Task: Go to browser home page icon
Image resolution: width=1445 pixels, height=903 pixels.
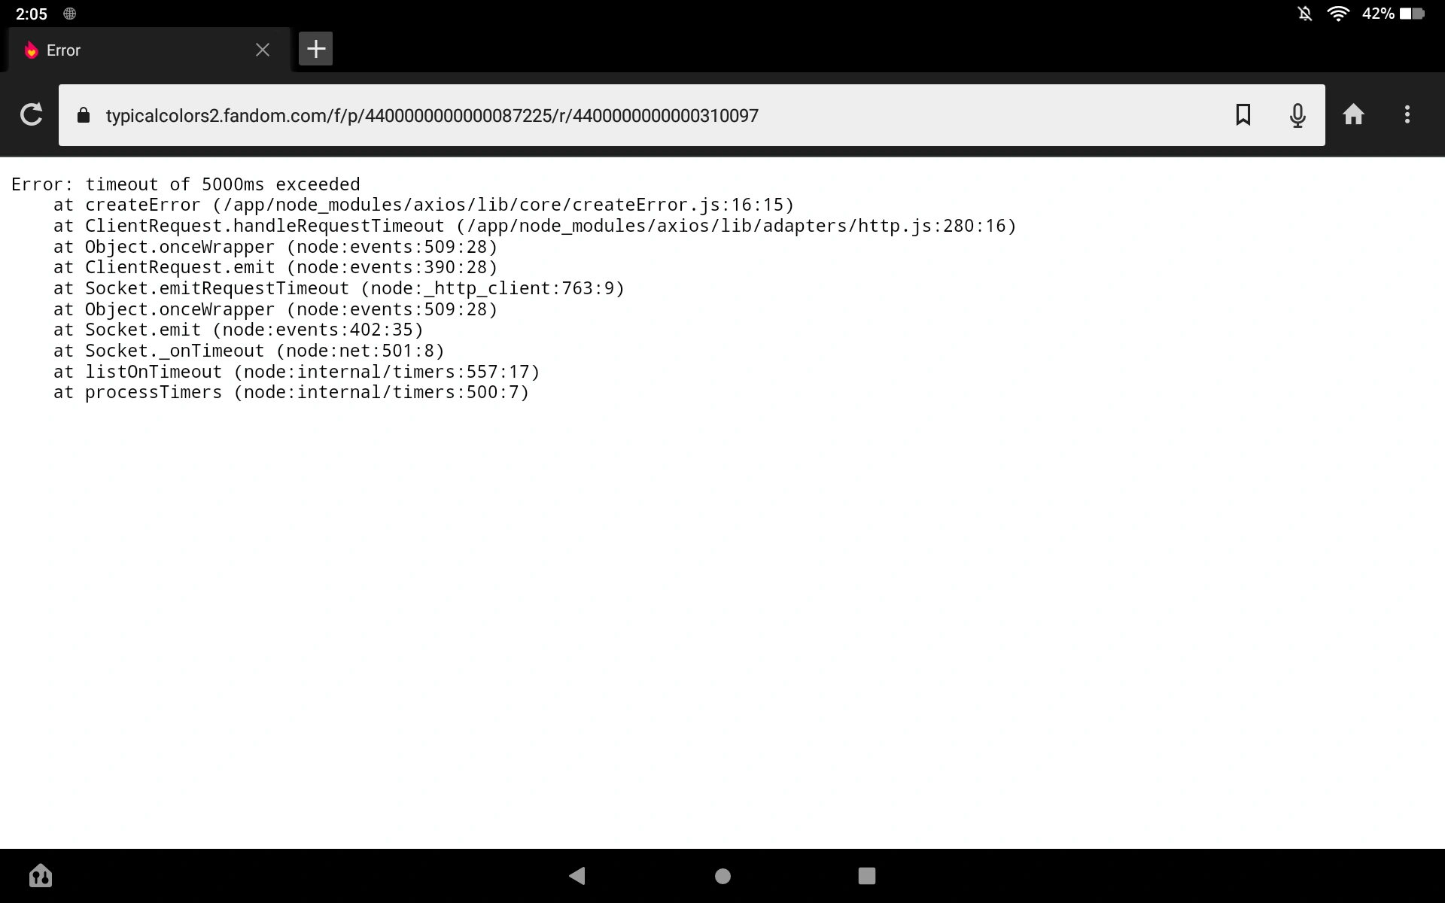Action: (1353, 114)
